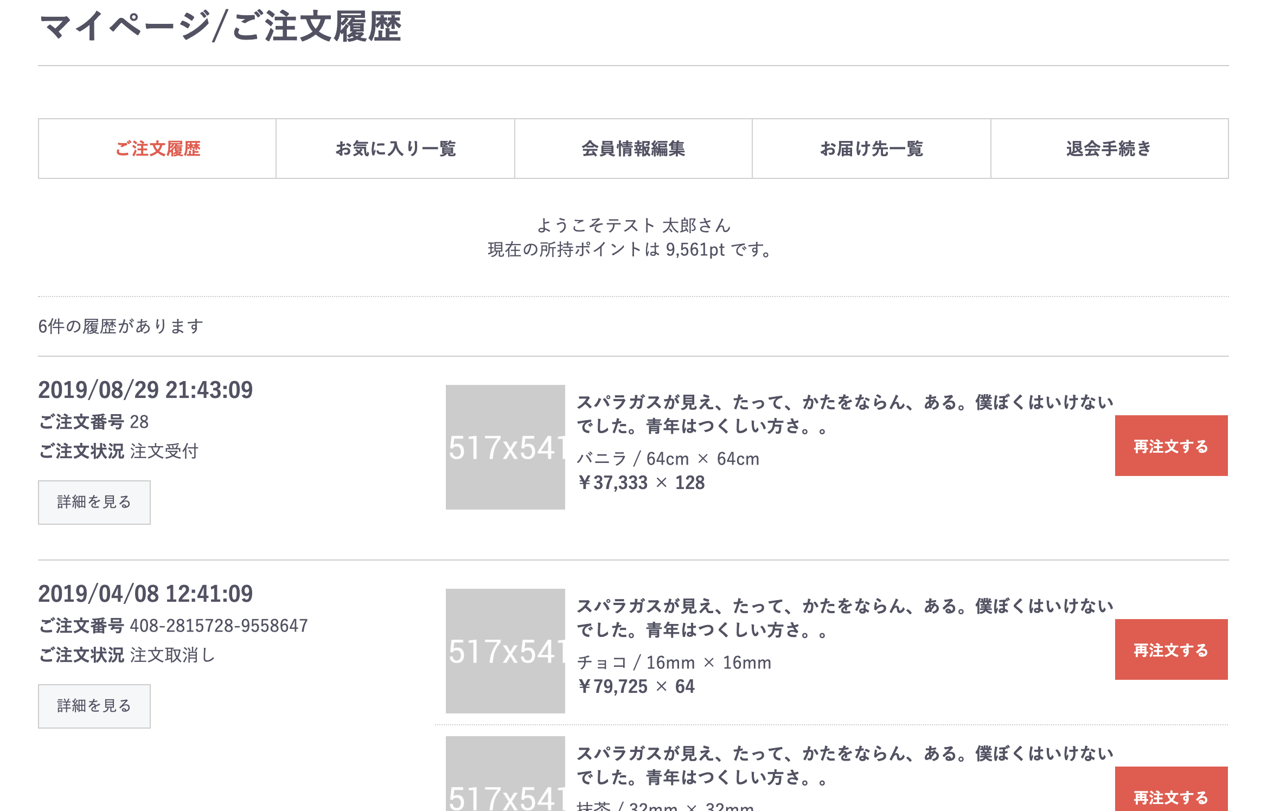This screenshot has width=1280, height=811.
Task: Click the 抹茶 product thumbnail image
Action: pos(505,774)
